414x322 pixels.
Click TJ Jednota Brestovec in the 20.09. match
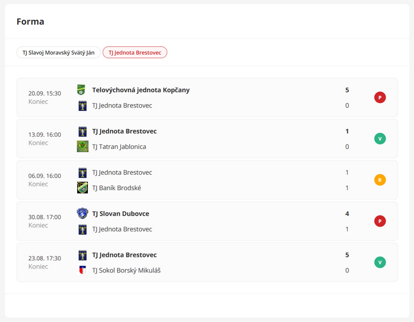coord(122,105)
